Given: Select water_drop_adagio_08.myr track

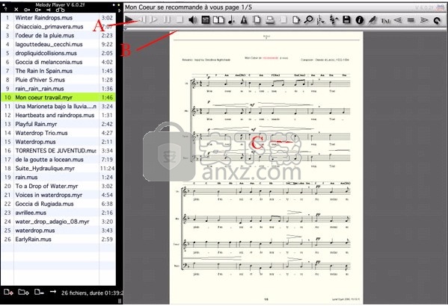Looking at the screenshot, I should pos(58,222).
